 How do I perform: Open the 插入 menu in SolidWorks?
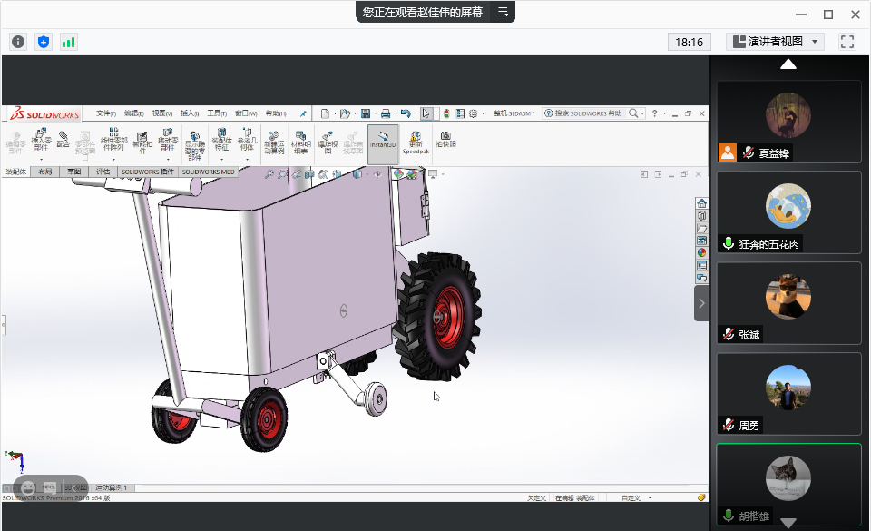pos(190,113)
